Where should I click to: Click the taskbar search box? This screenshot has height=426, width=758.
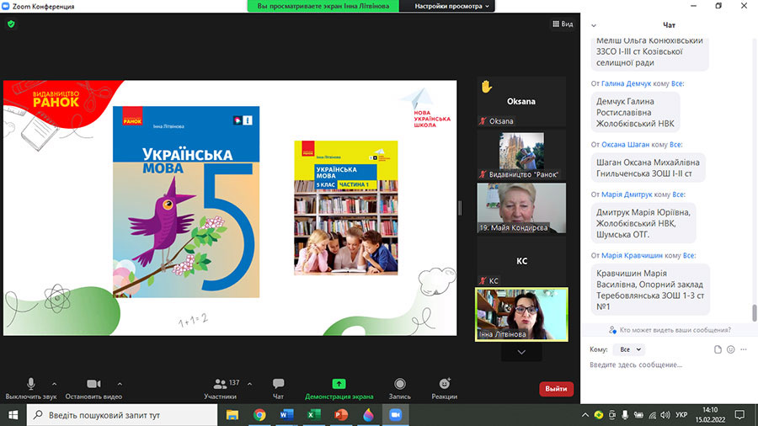(x=122, y=415)
